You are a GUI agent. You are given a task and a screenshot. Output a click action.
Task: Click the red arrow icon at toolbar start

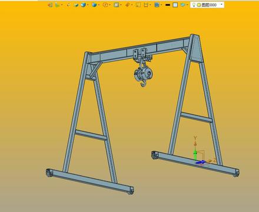[50, 5]
